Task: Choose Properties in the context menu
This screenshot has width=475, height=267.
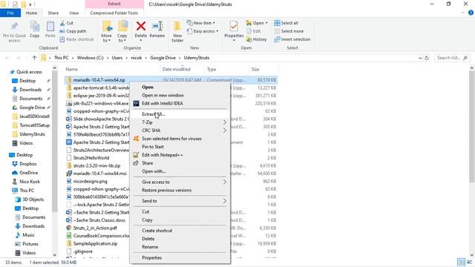Action: 180,258
